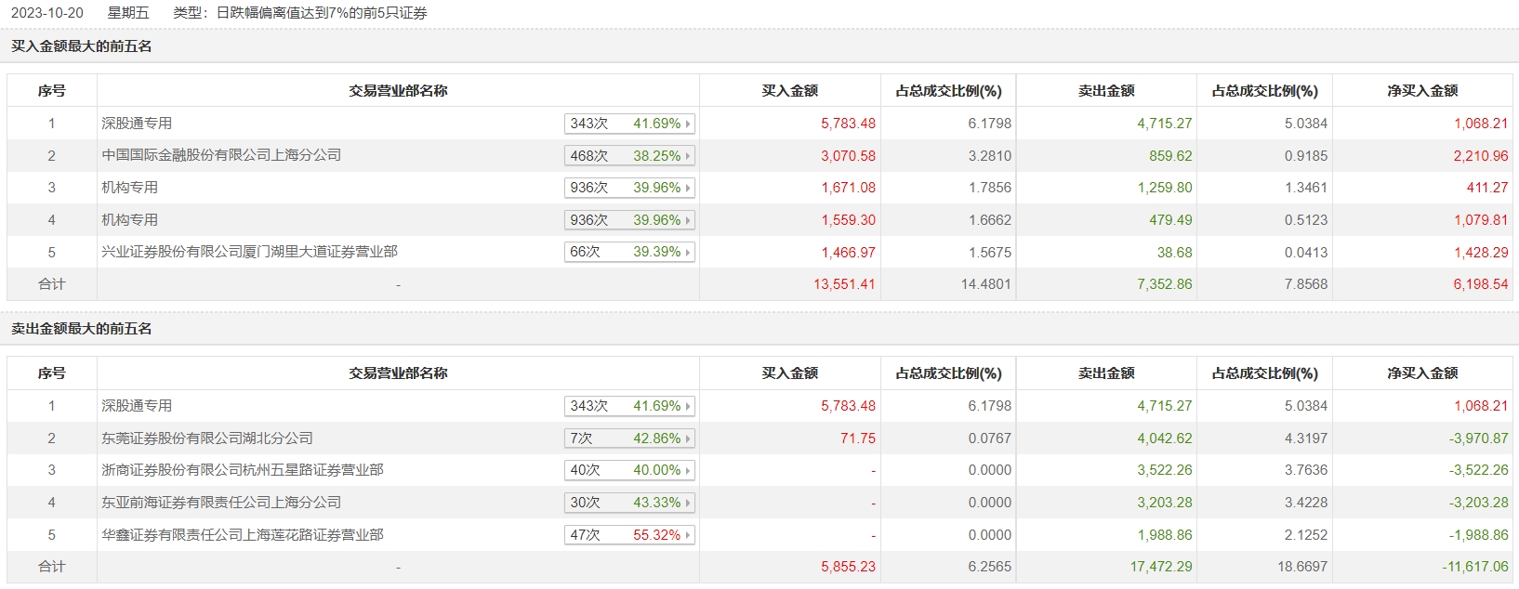Select 东亚前海证券有限责任公司上海分公司 entry
Image resolution: width=1519 pixels, height=589 pixels.
(221, 503)
